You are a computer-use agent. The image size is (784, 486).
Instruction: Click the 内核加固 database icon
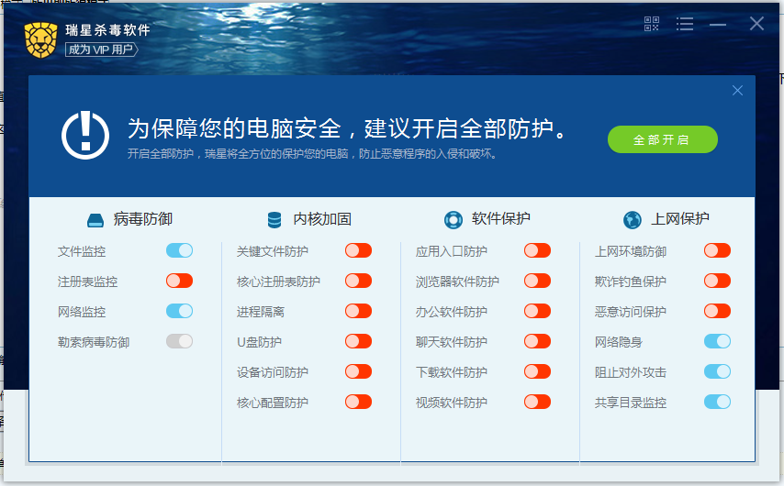click(x=274, y=220)
